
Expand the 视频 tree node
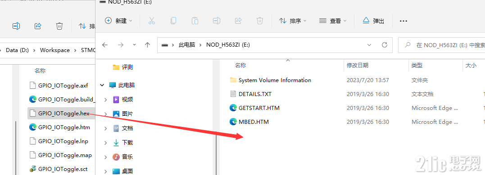tap(105, 100)
